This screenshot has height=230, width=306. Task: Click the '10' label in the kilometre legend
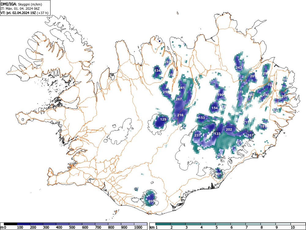click(292, 228)
